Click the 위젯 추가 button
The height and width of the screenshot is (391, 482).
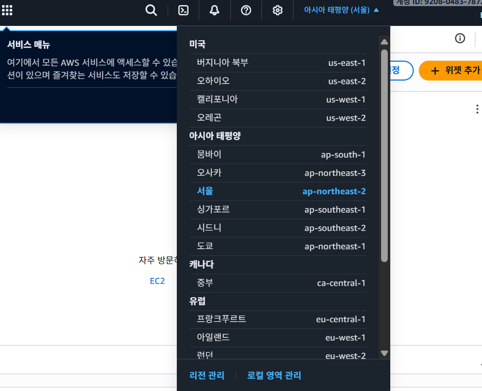point(450,70)
